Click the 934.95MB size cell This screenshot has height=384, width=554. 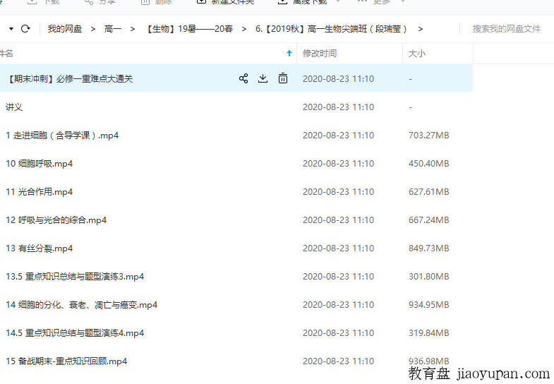point(428,305)
